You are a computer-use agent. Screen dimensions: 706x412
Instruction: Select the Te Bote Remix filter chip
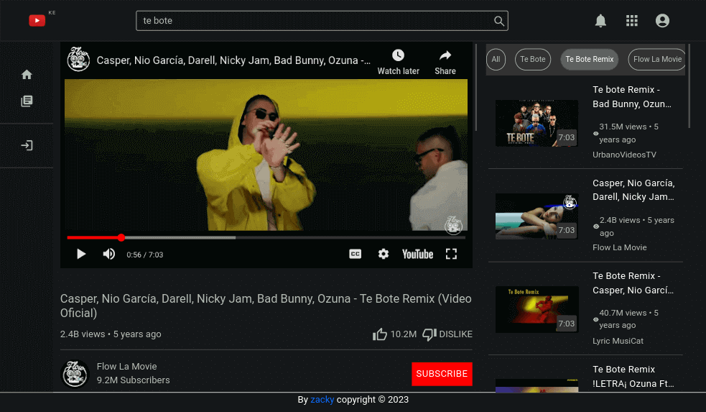coord(590,59)
